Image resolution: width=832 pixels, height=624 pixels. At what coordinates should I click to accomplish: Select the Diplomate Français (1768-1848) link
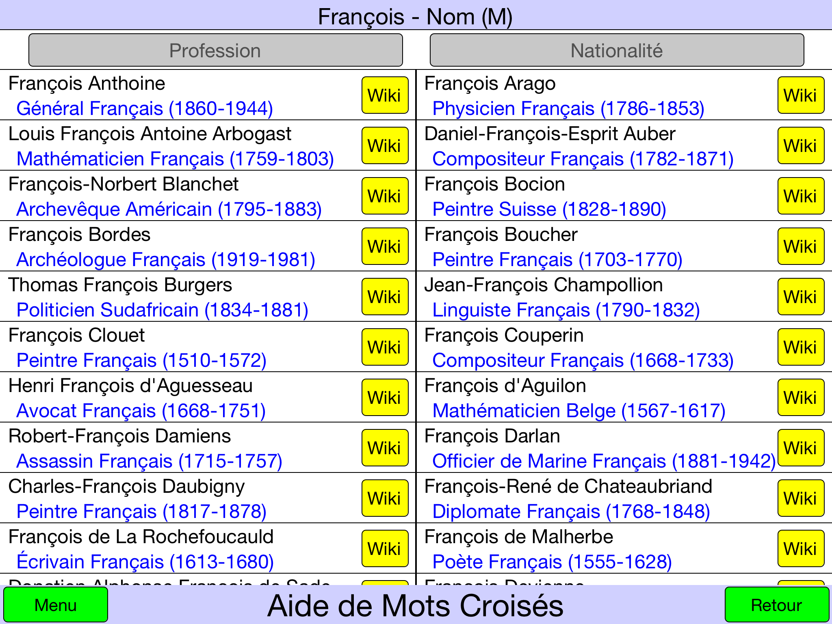click(x=571, y=511)
